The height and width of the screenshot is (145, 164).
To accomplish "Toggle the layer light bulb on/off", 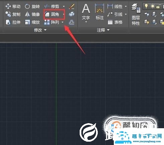I will pyautogui.click(x=146, y=6).
